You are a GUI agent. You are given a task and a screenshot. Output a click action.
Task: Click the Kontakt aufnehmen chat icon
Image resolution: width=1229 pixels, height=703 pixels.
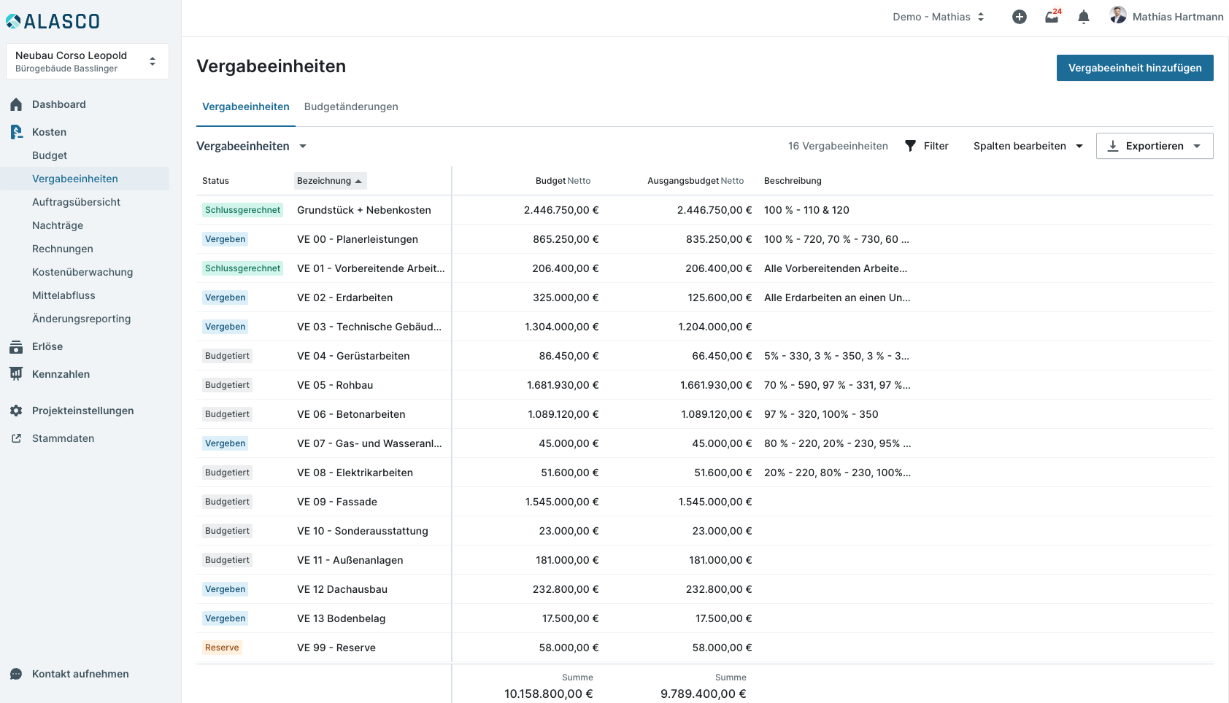coord(16,674)
